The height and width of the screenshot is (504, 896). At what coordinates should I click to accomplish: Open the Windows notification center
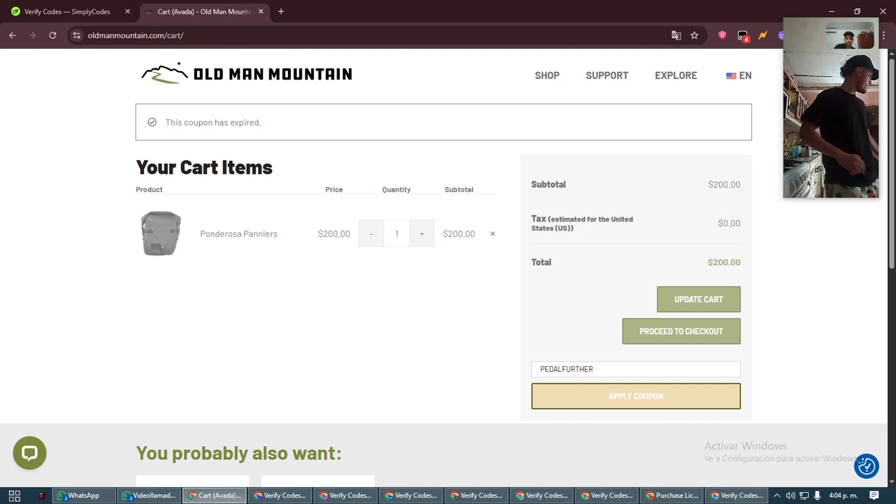click(x=874, y=496)
